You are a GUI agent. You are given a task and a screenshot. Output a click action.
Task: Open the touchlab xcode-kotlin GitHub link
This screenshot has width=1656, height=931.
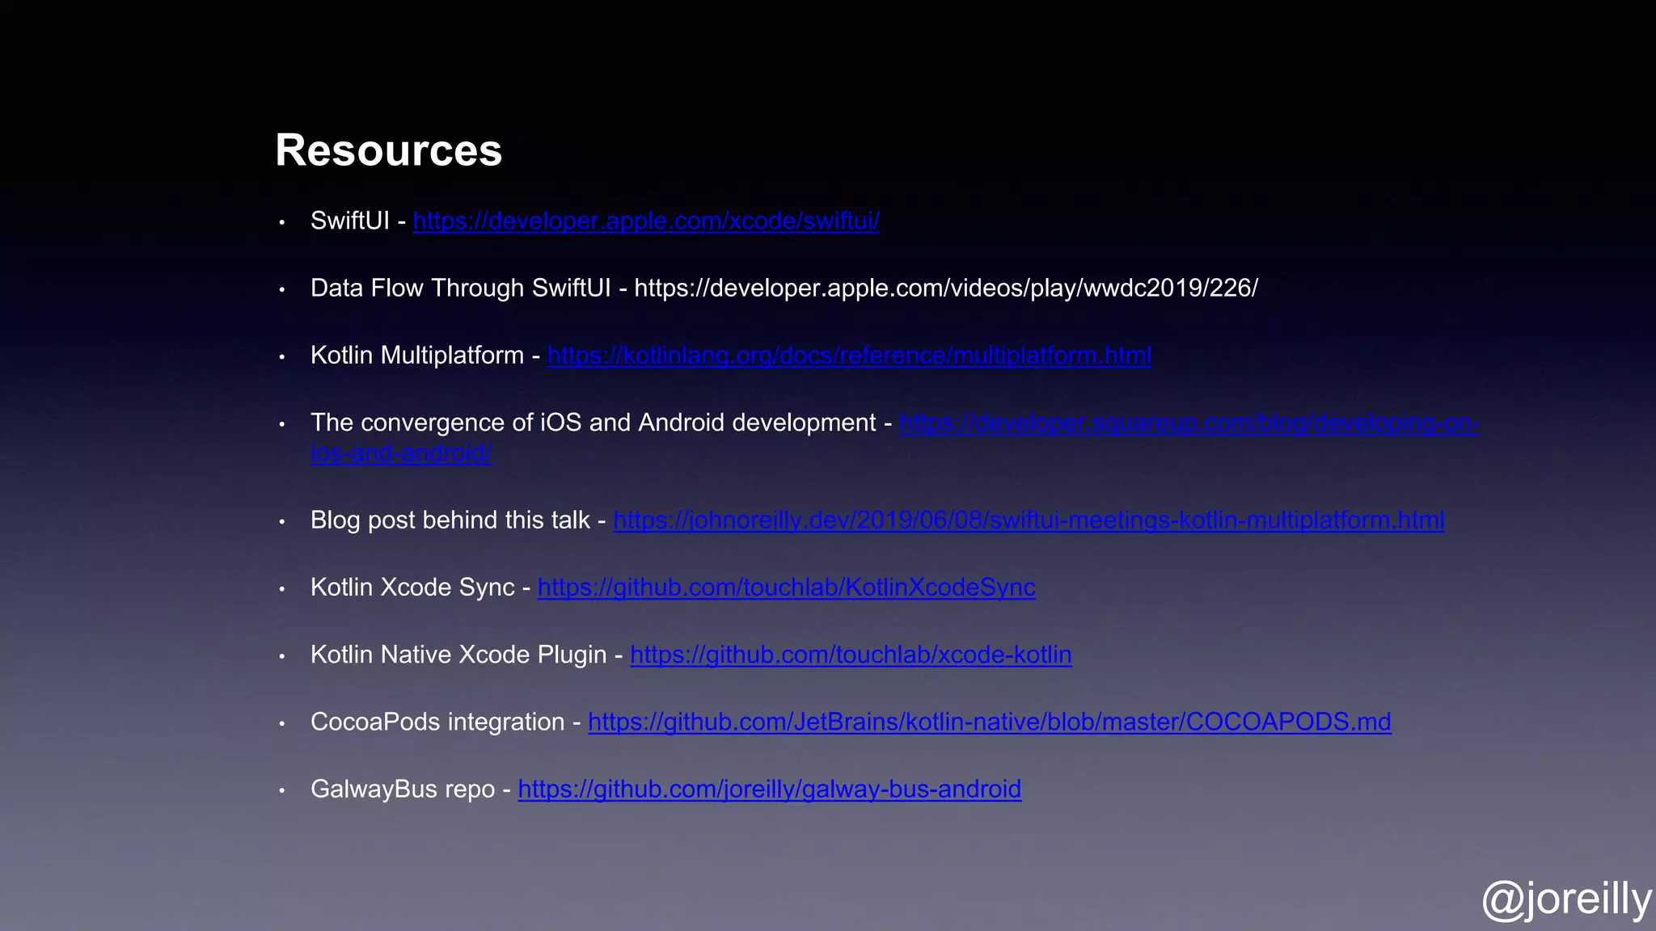(851, 655)
